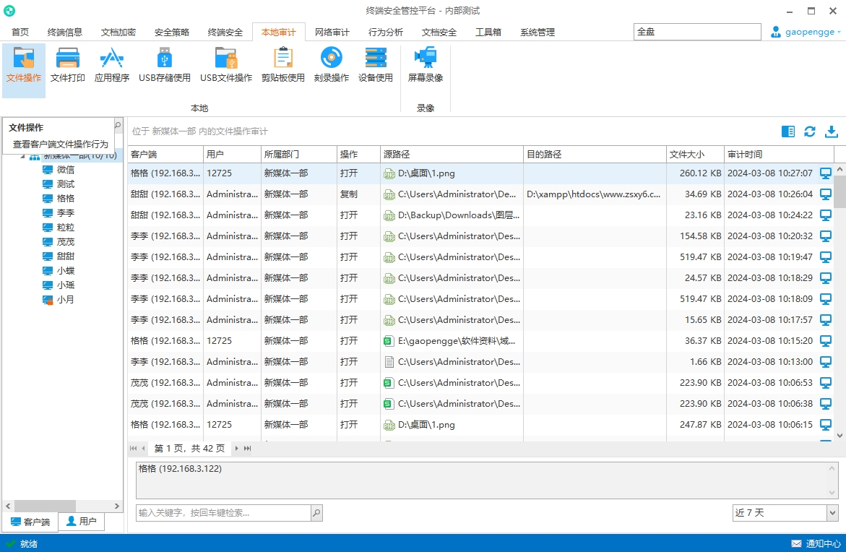
Task: Sort by the 客户端 column header
Action: coord(165,155)
